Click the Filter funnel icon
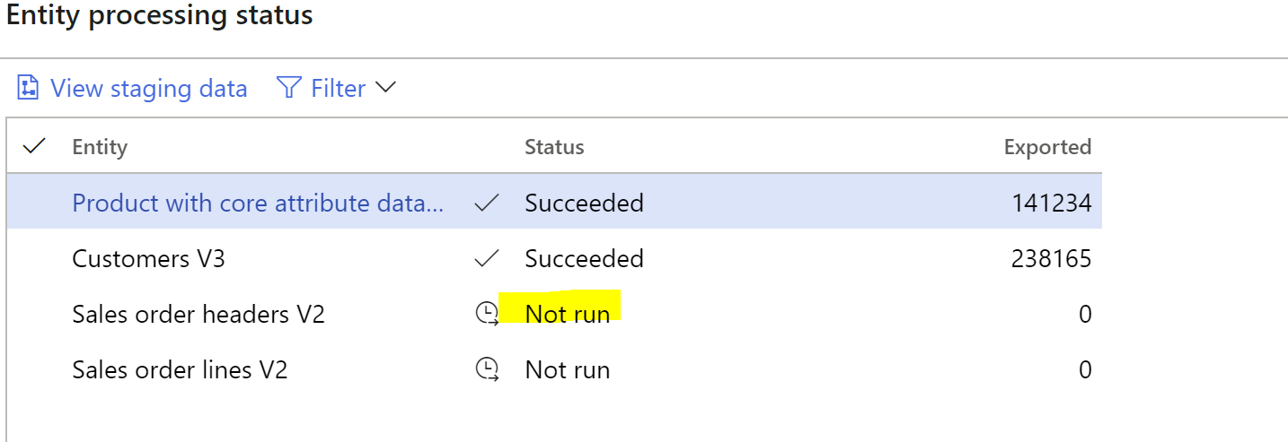The height and width of the screenshot is (442, 1288). click(x=288, y=88)
